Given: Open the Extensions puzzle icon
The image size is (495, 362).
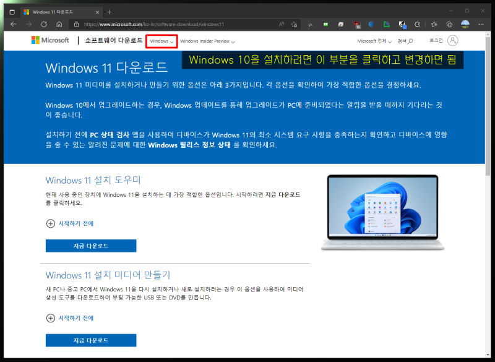Looking at the screenshot, I should coord(417,24).
